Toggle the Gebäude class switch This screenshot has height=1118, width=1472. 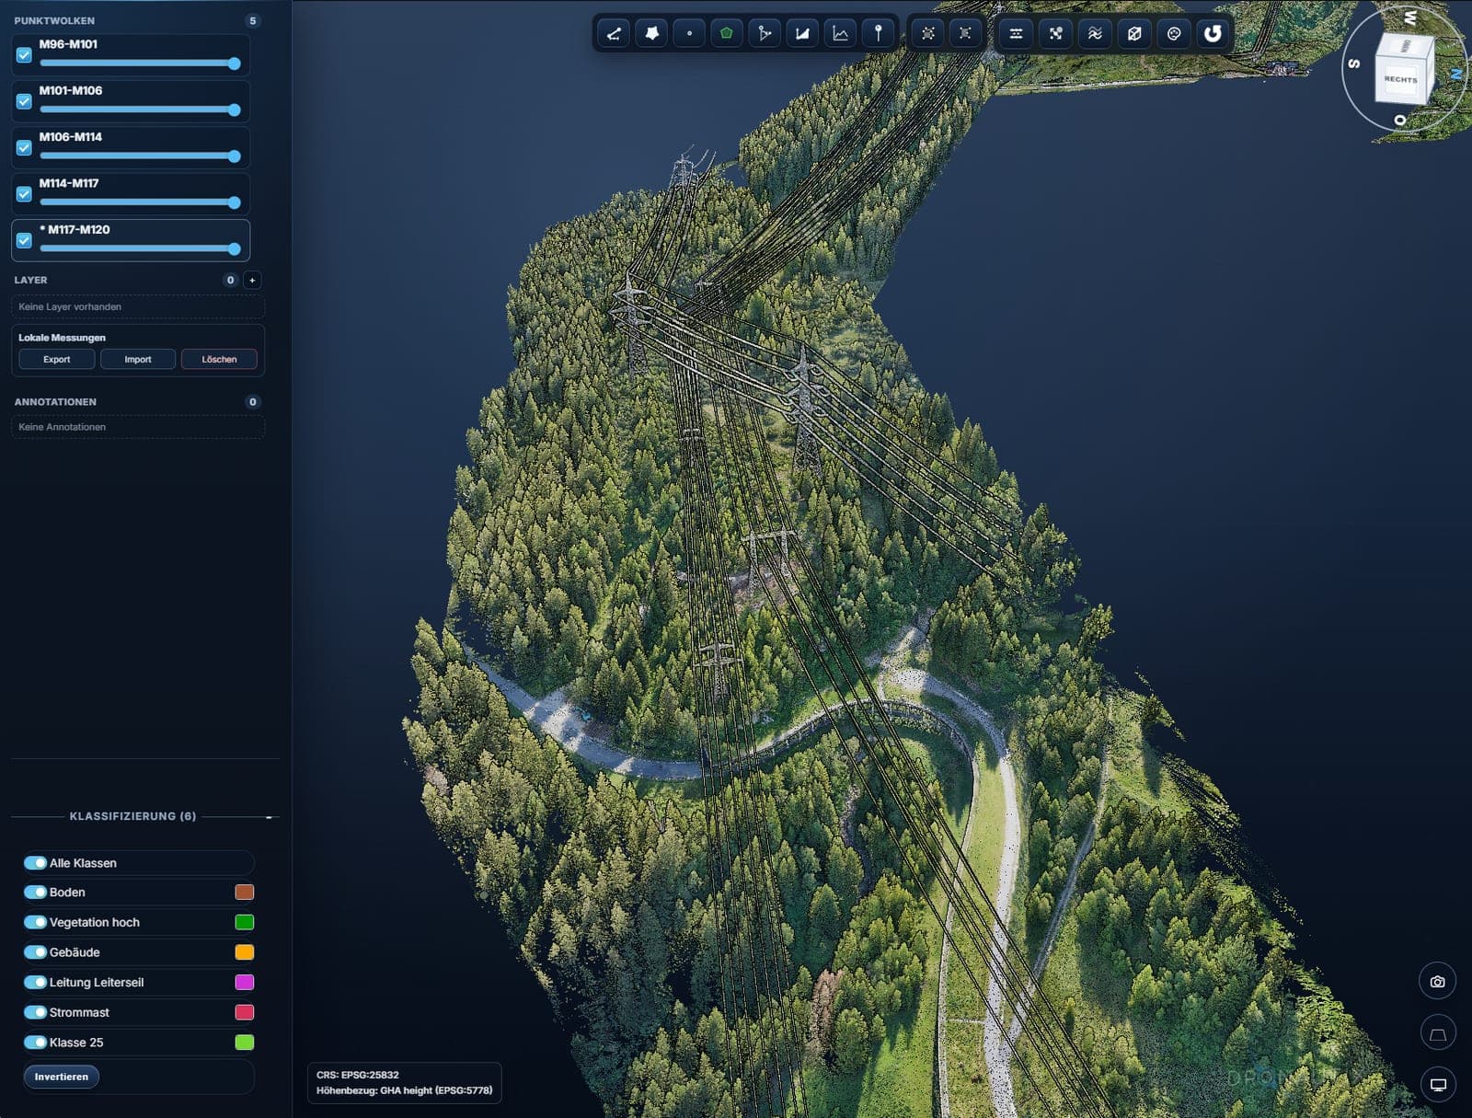pyautogui.click(x=35, y=952)
